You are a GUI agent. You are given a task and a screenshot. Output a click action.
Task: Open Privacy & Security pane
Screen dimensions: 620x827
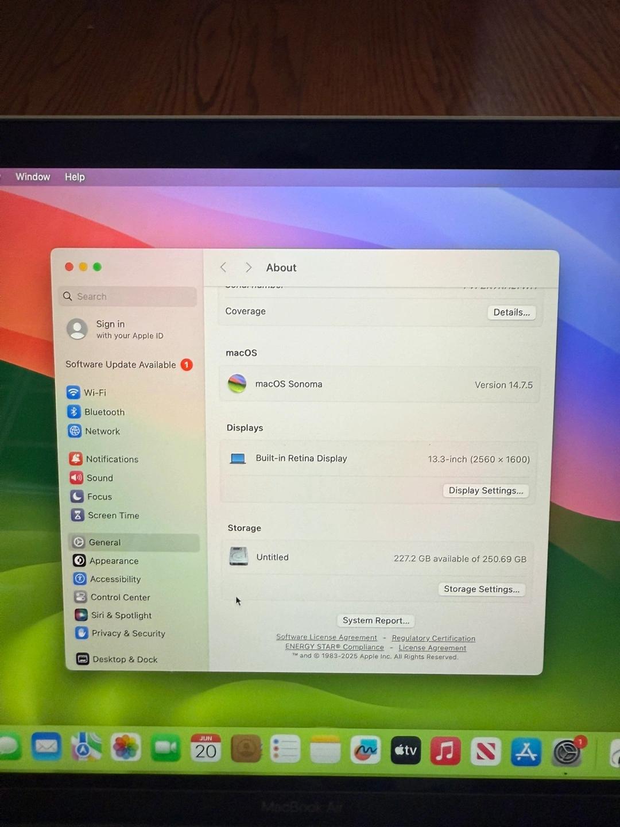pos(127,633)
